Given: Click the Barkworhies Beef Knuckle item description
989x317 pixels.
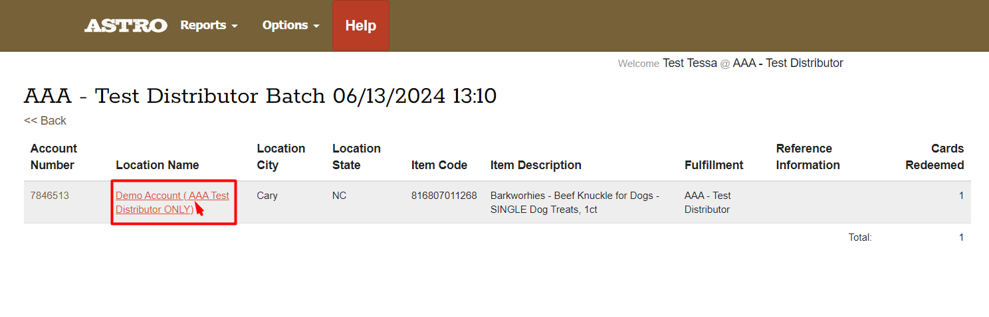Looking at the screenshot, I should pyautogui.click(x=575, y=202).
